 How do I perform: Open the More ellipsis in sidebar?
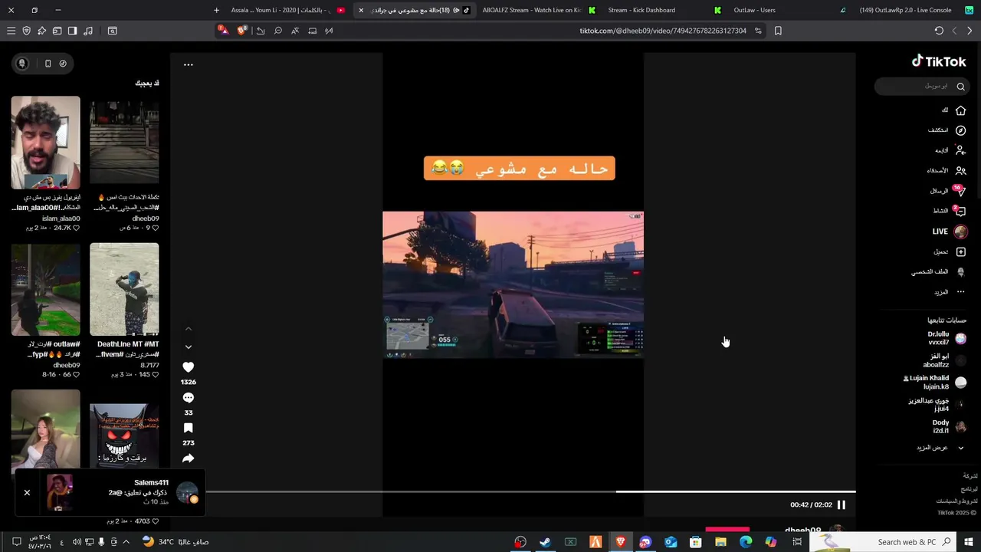(960, 292)
